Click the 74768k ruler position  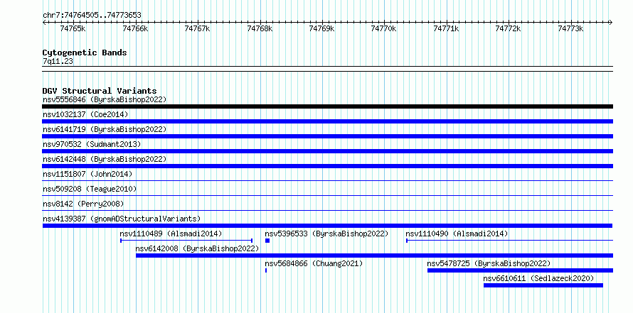[x=260, y=28]
